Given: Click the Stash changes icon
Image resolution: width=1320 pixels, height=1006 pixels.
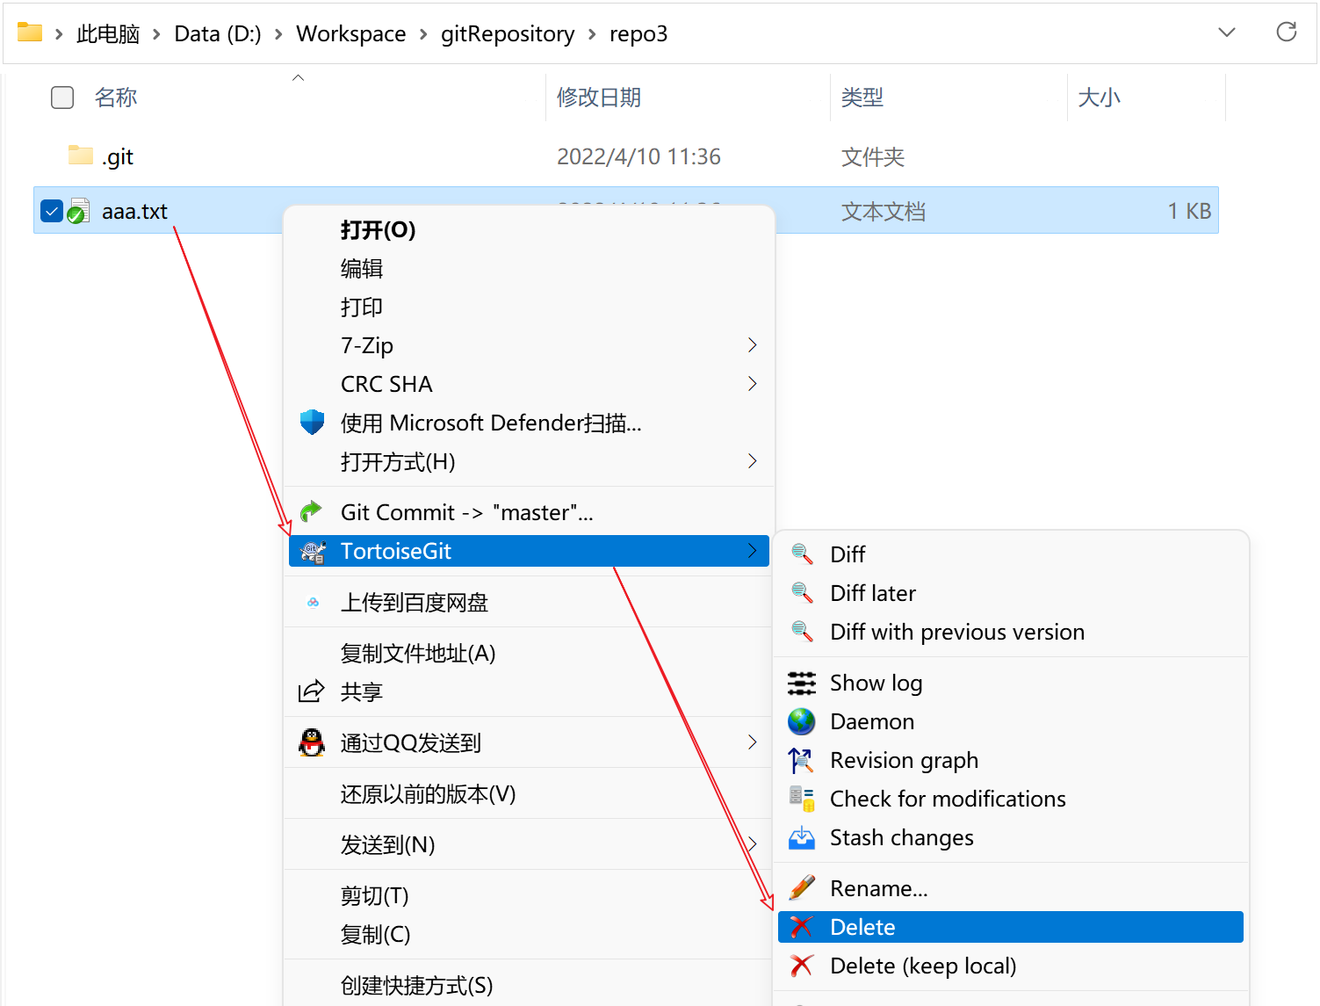Looking at the screenshot, I should 801,838.
